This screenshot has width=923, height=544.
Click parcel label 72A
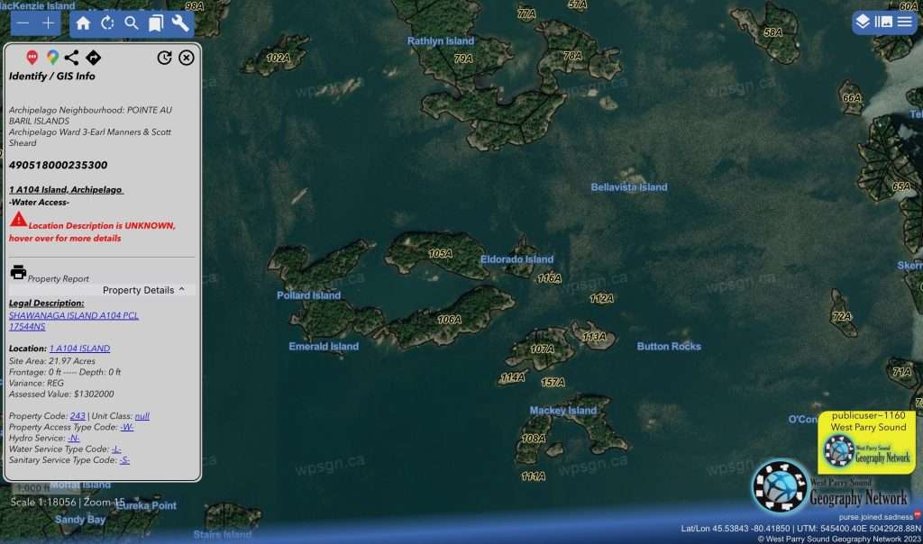842,316
